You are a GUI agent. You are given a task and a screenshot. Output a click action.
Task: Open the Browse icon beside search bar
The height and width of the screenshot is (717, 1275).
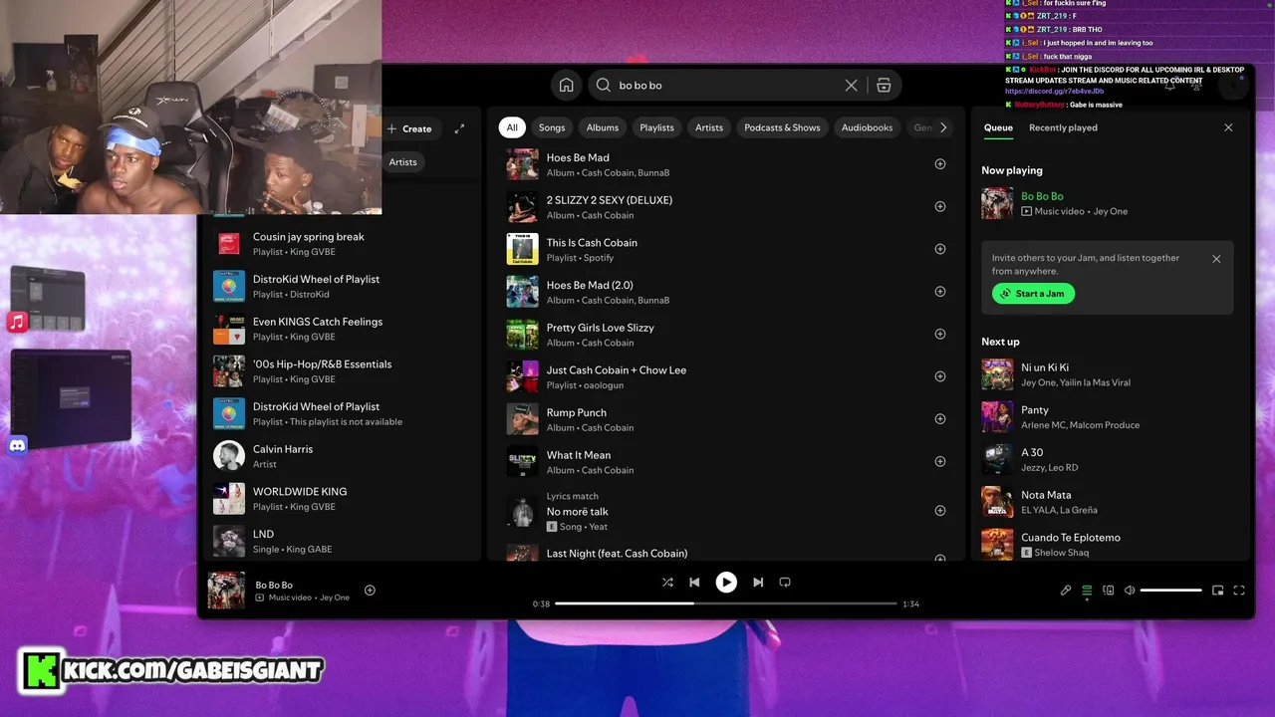click(884, 86)
